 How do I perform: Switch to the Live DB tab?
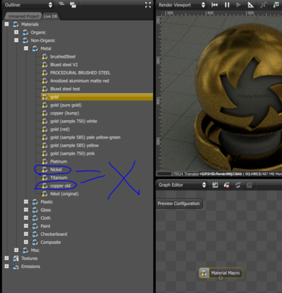coord(51,16)
